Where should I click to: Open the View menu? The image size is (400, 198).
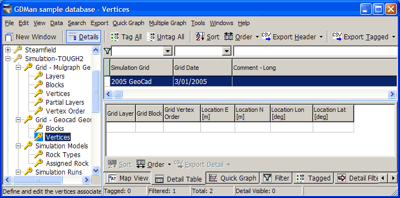click(x=39, y=23)
